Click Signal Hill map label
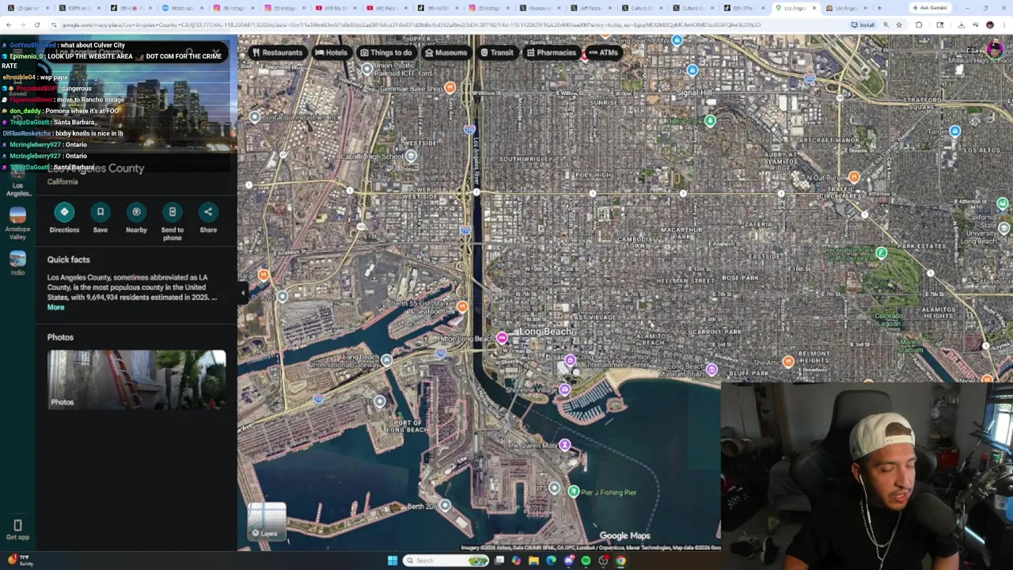The width and height of the screenshot is (1013, 570). click(694, 93)
